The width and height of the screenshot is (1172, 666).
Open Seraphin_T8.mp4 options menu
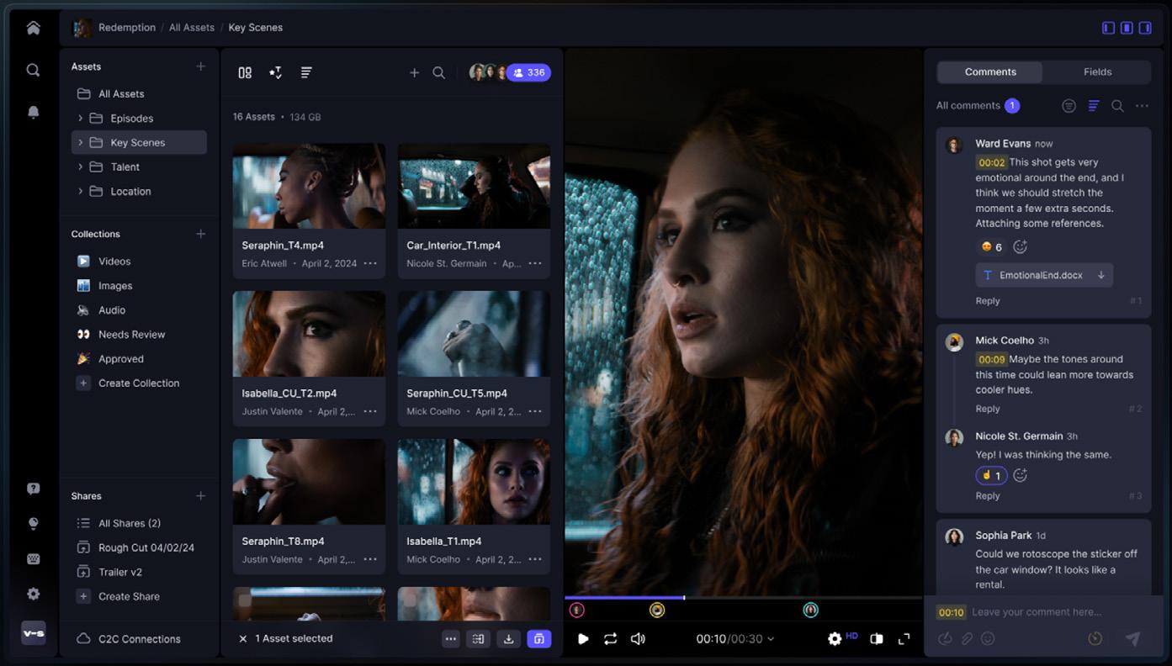click(x=370, y=559)
